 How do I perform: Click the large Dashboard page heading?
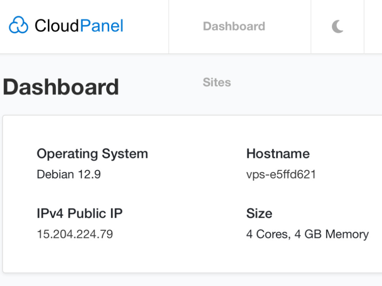[x=61, y=87]
